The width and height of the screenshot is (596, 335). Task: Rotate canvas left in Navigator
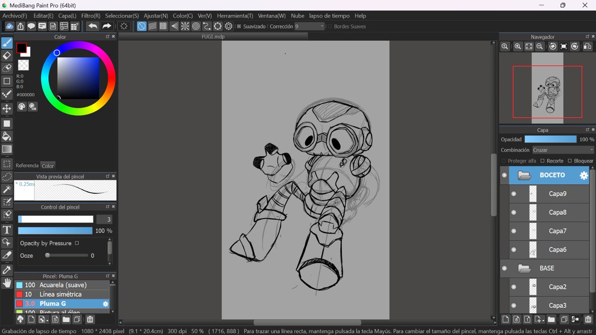click(x=552, y=46)
